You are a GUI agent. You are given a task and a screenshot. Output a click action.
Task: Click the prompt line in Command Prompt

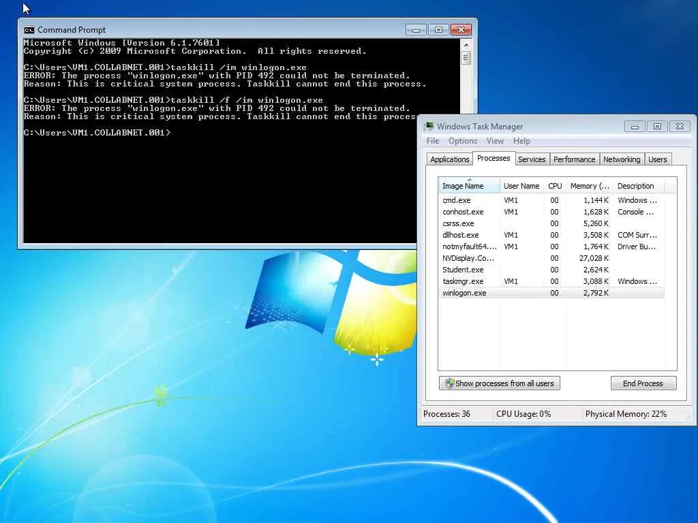[x=97, y=133]
